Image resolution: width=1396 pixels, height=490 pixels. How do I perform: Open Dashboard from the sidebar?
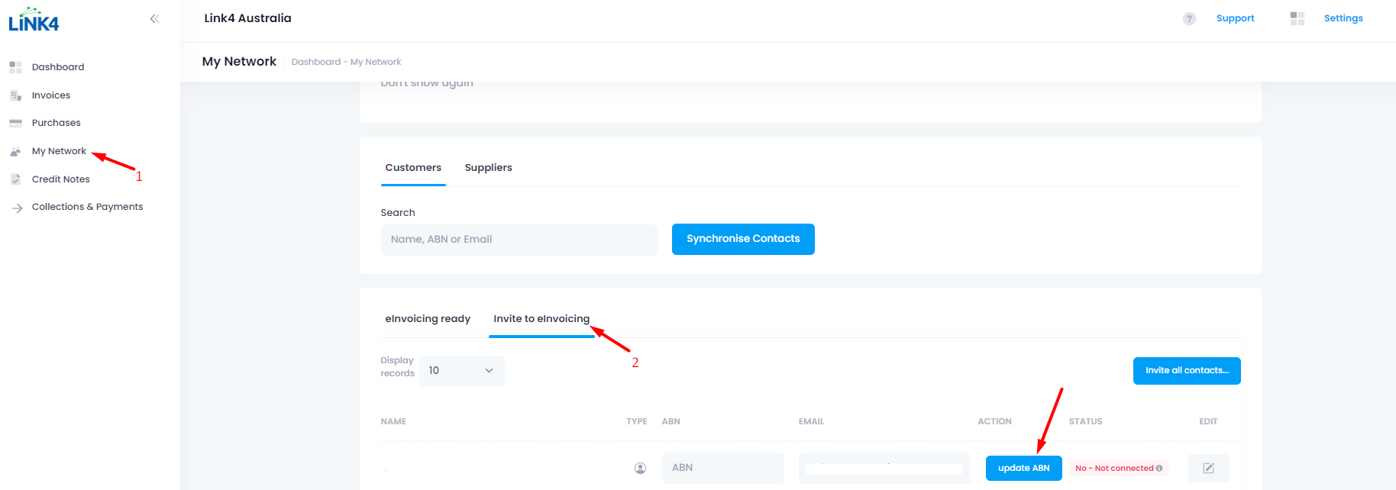(58, 67)
